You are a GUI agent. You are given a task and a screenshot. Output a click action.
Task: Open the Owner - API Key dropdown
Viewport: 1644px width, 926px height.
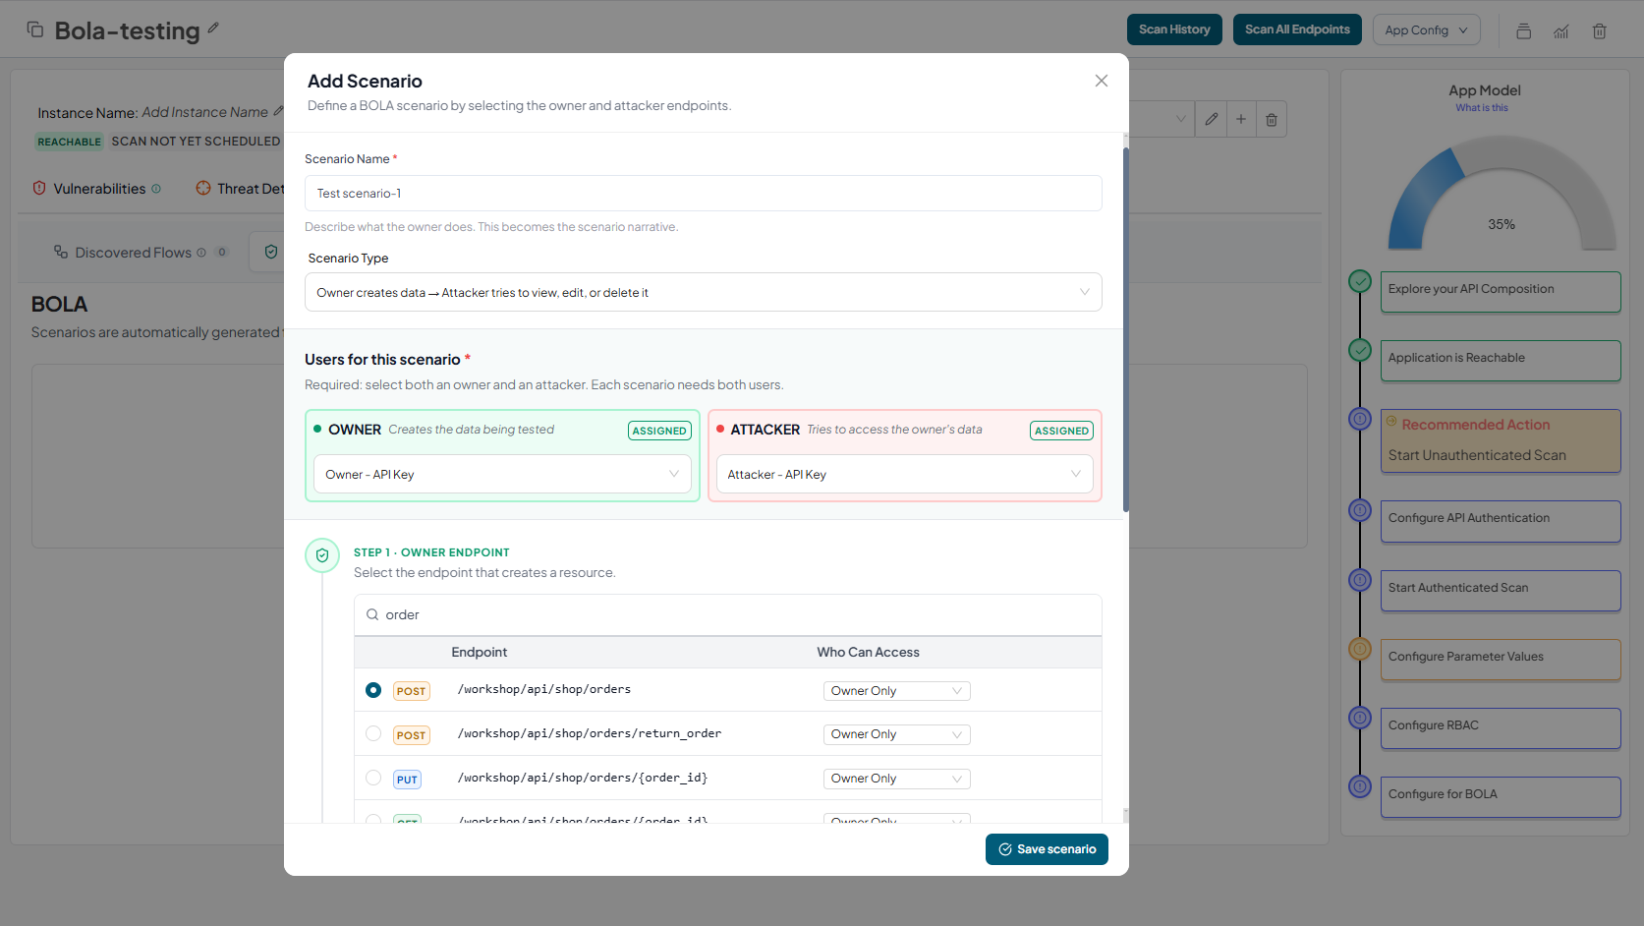click(502, 474)
